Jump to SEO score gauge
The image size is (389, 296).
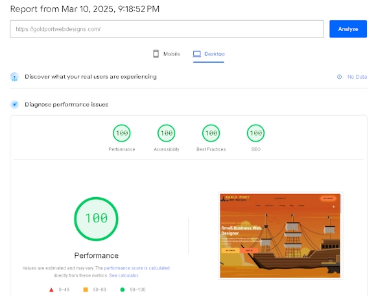coord(255,133)
